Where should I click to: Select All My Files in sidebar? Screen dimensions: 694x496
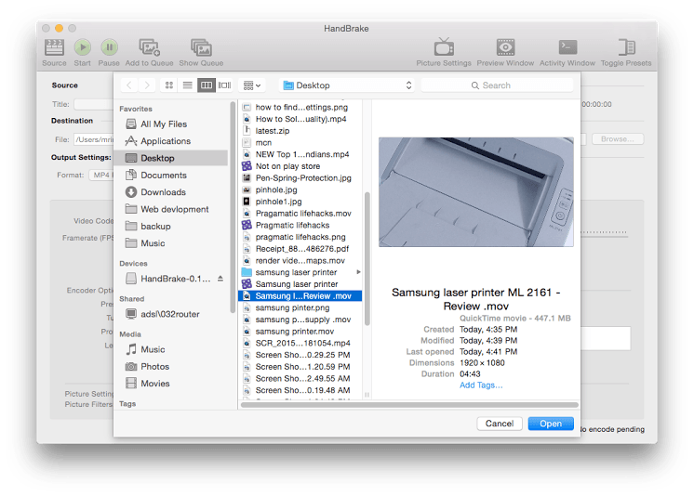pos(171,124)
